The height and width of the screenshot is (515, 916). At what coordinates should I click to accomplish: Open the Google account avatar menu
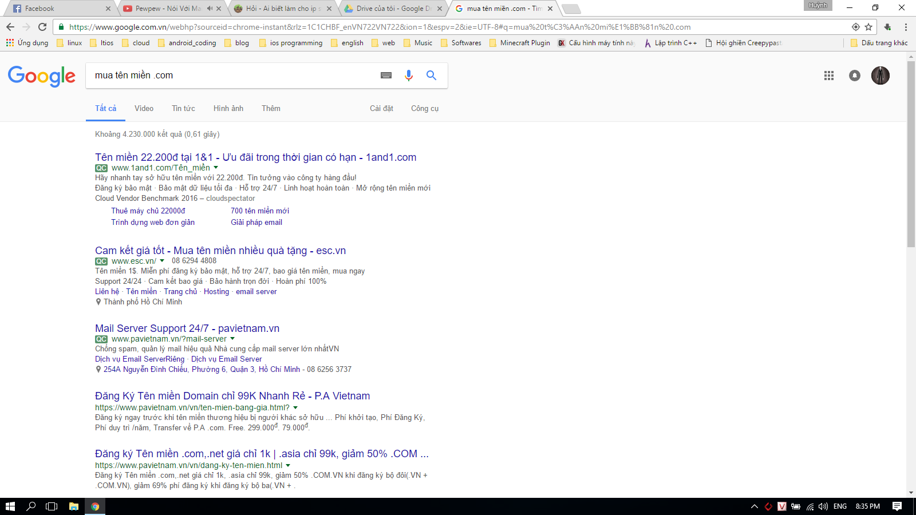coord(881,76)
